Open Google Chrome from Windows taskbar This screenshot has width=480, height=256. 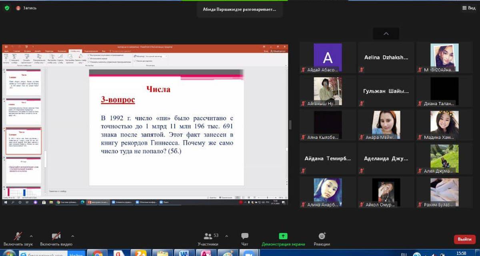click(x=98, y=253)
